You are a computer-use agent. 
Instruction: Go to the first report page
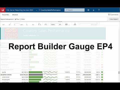pyautogui.click(x=3, y=24)
